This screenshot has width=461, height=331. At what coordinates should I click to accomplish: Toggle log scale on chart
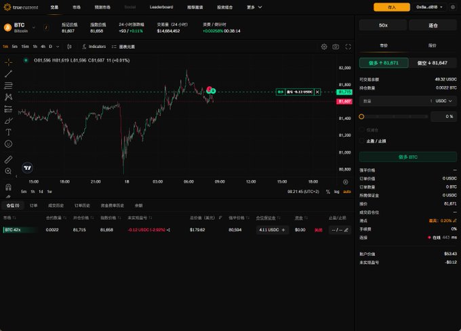pyautogui.click(x=337, y=192)
